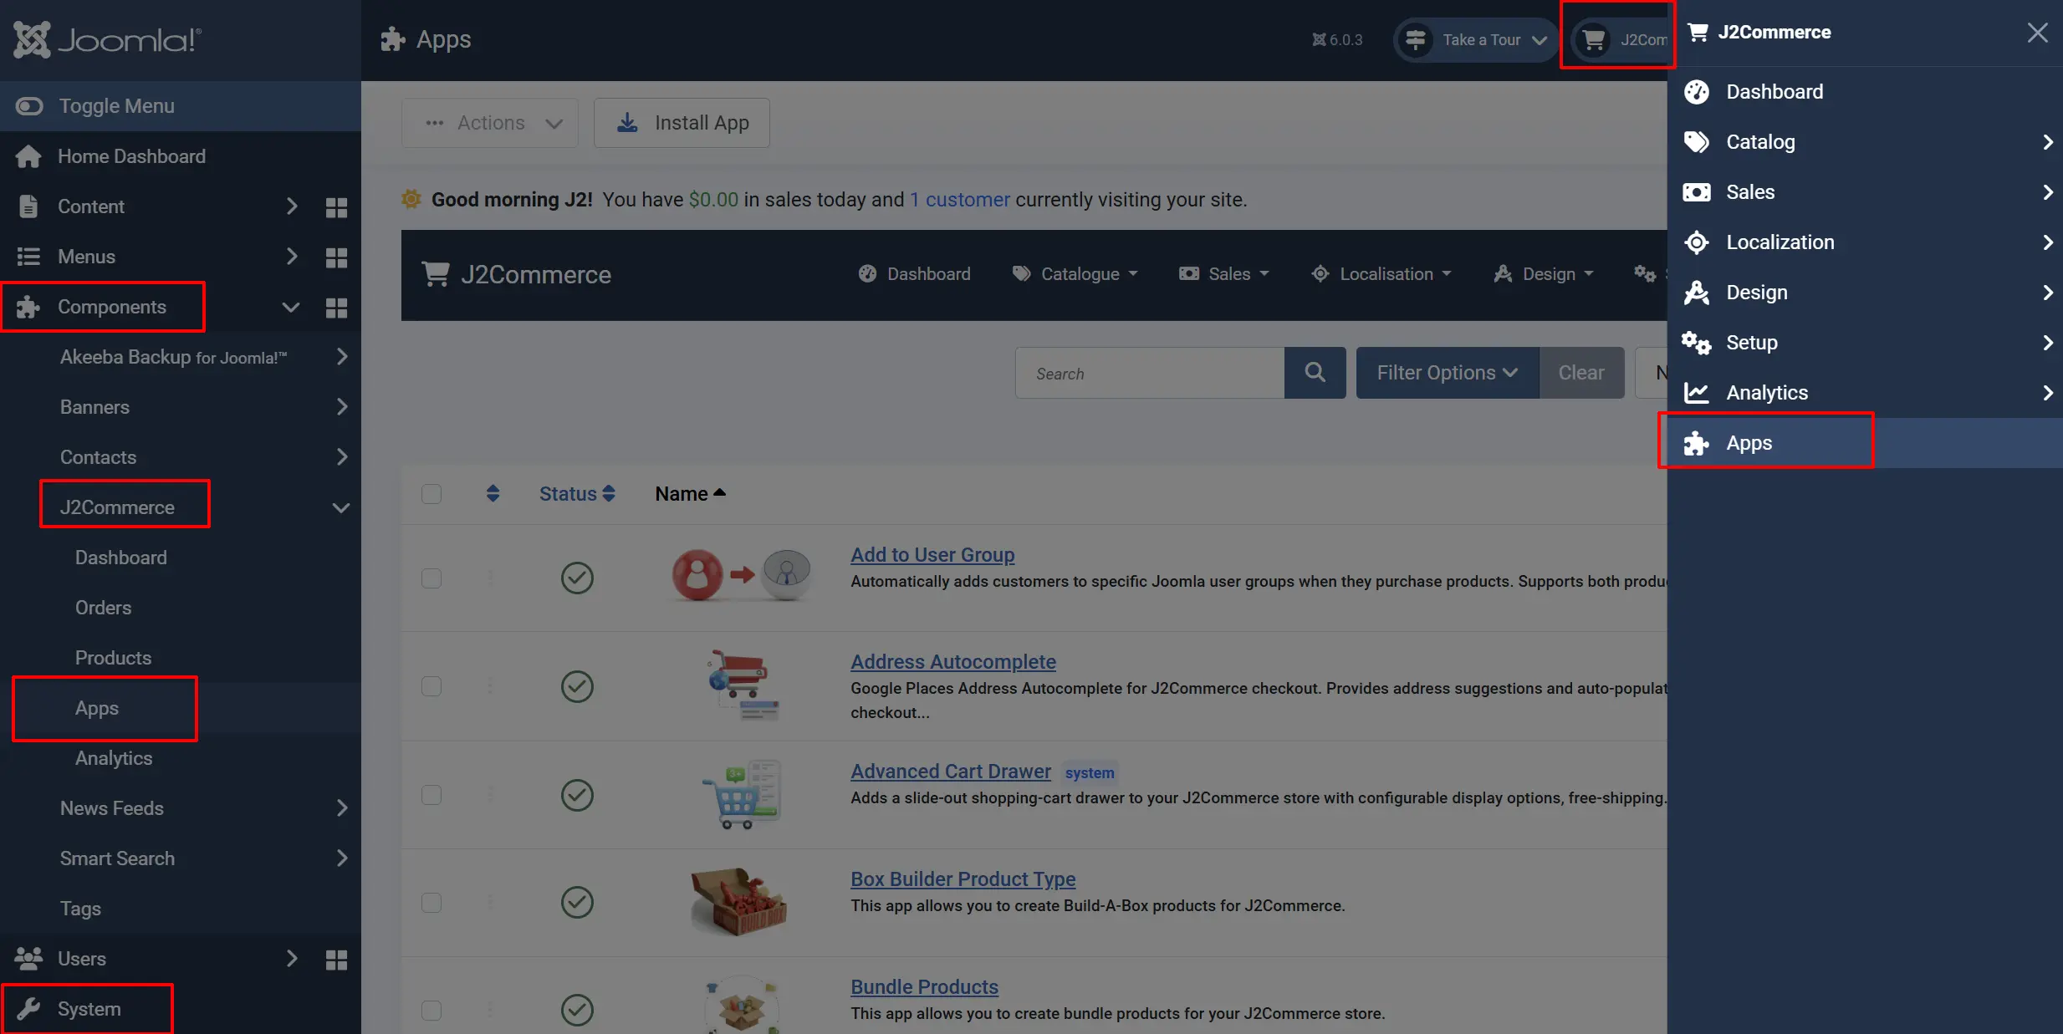This screenshot has width=2063, height=1034.
Task: Collapse the Components menu chevron
Action: (x=290, y=307)
